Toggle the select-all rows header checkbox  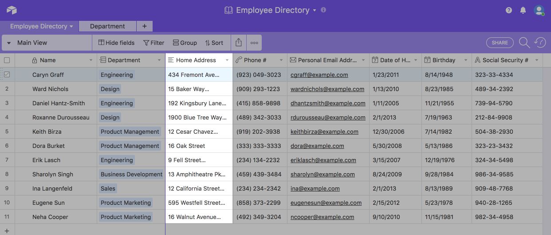[7, 60]
